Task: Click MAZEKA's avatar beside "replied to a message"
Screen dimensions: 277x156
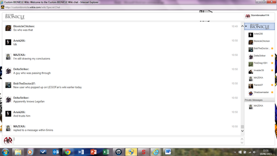Action: click(8, 128)
